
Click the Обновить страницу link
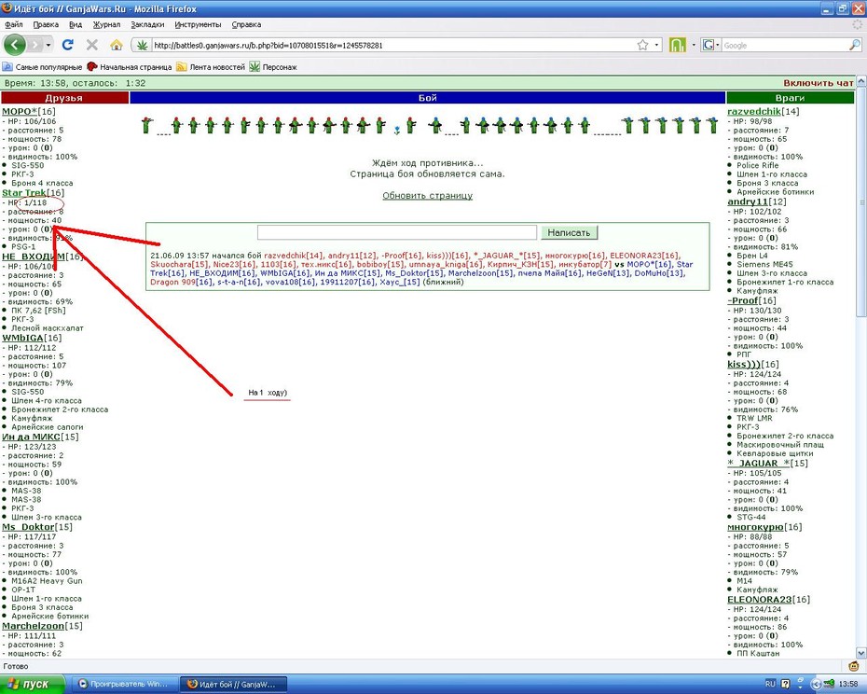click(427, 195)
